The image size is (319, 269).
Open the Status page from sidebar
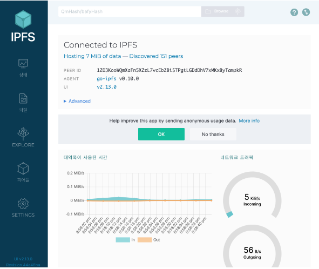pos(23,68)
